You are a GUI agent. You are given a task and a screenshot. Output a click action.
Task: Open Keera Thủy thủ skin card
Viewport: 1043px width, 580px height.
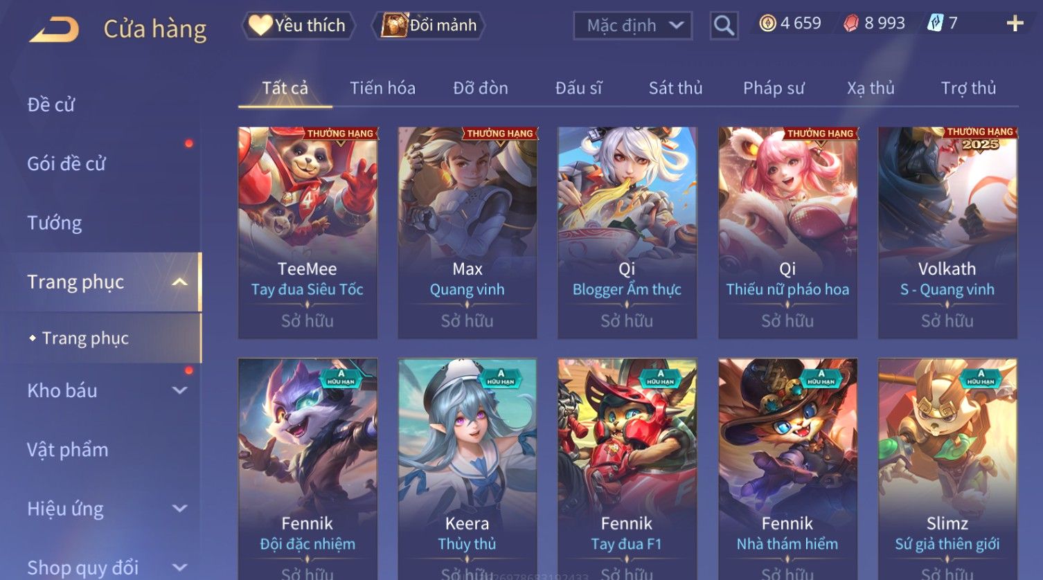point(467,469)
